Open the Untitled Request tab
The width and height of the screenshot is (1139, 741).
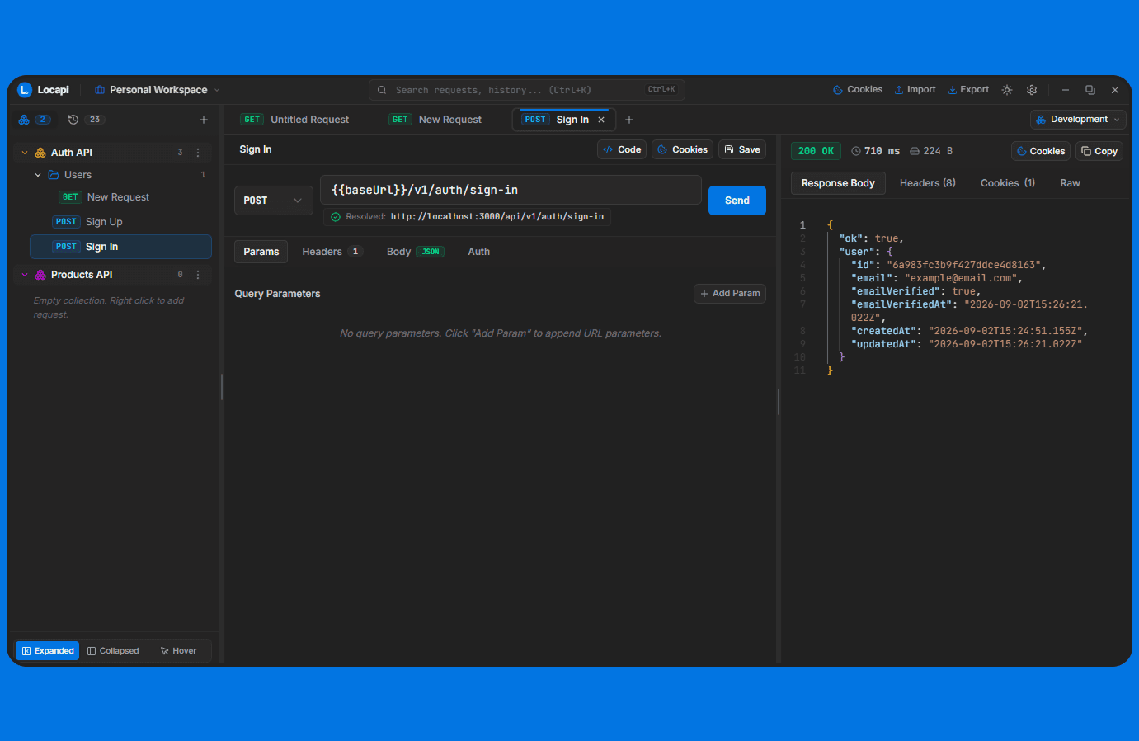(x=295, y=120)
